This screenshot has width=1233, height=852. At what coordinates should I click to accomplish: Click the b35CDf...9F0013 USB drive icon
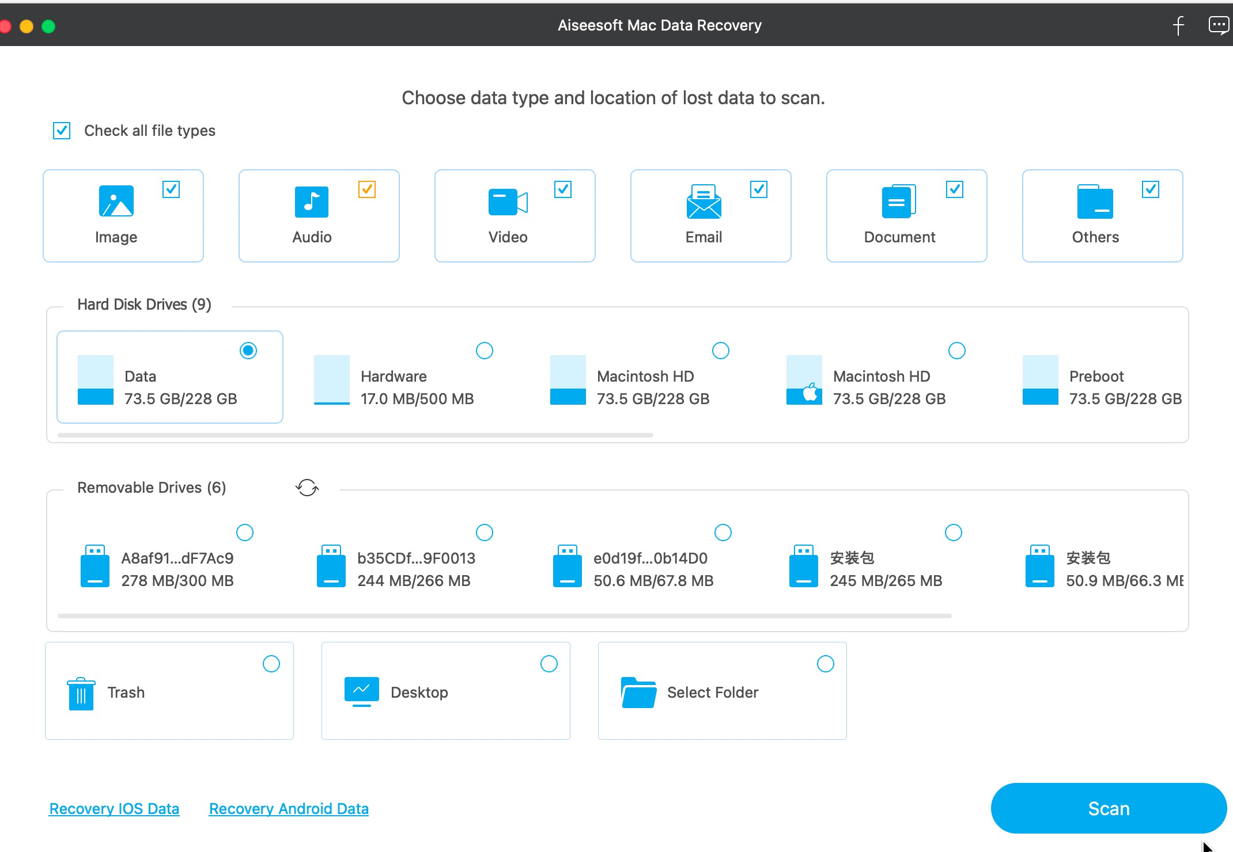point(331,566)
